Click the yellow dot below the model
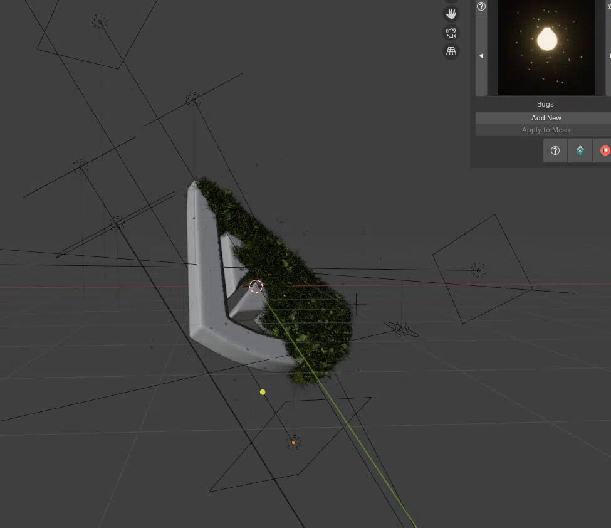Screen dimensions: 611x528 point(263,393)
